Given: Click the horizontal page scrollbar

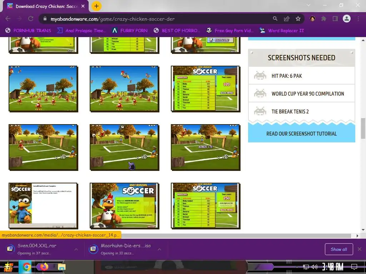Looking at the screenshot, I should tap(236, 236).
